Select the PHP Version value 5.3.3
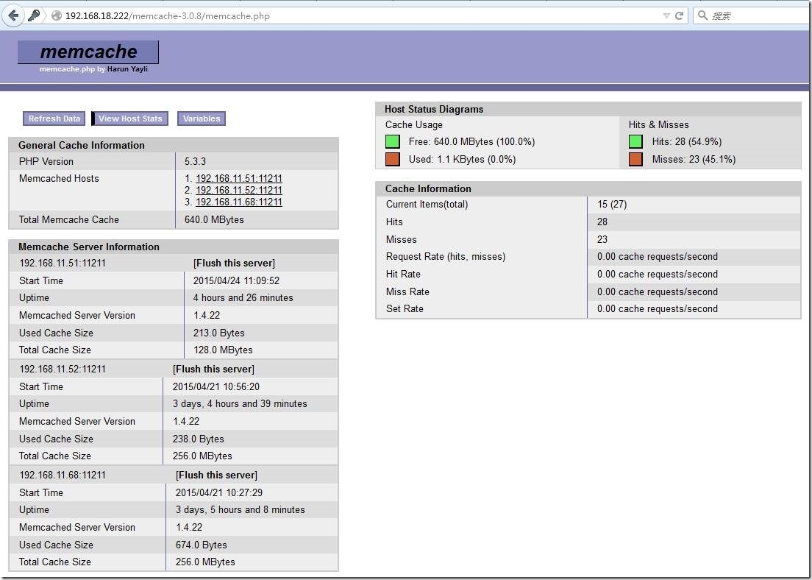812x580 pixels. [195, 162]
